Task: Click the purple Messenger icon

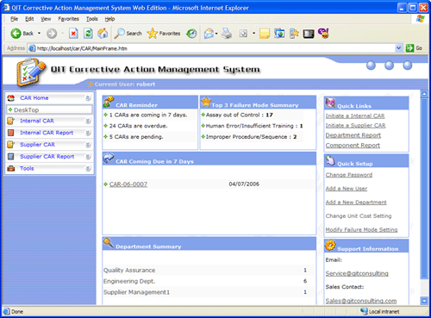Action: point(323,34)
